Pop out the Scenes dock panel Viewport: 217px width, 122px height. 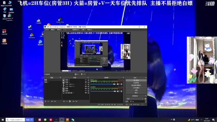(x=60, y=78)
